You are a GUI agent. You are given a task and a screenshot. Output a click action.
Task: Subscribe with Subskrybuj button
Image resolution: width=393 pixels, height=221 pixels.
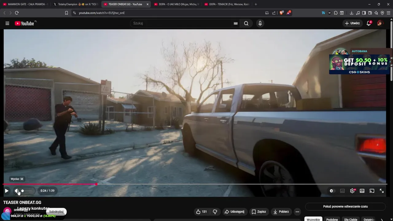tap(56, 211)
